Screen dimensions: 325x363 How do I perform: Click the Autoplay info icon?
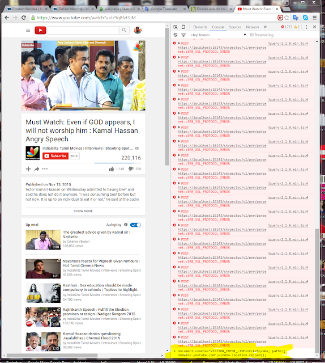pos(126,225)
